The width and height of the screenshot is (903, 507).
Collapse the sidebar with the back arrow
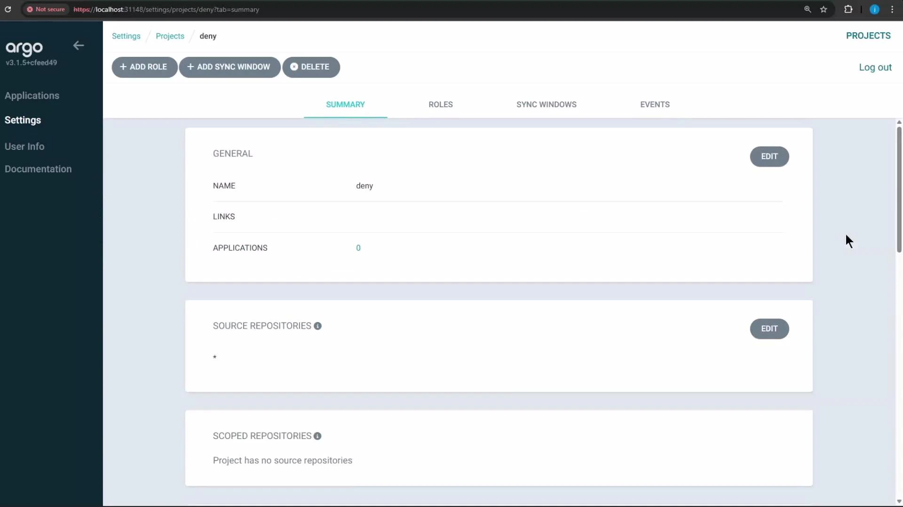pyautogui.click(x=78, y=45)
